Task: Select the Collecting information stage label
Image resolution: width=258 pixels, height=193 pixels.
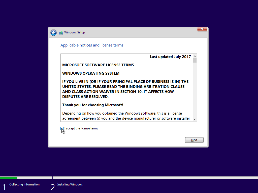Action: (x=24, y=184)
